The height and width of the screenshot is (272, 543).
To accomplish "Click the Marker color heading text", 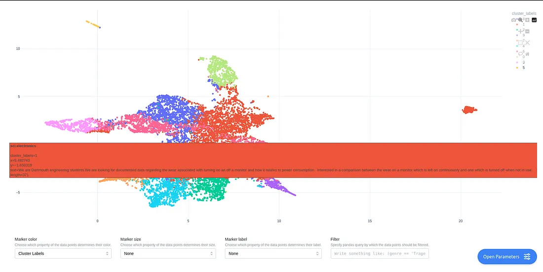I will 26,239.
